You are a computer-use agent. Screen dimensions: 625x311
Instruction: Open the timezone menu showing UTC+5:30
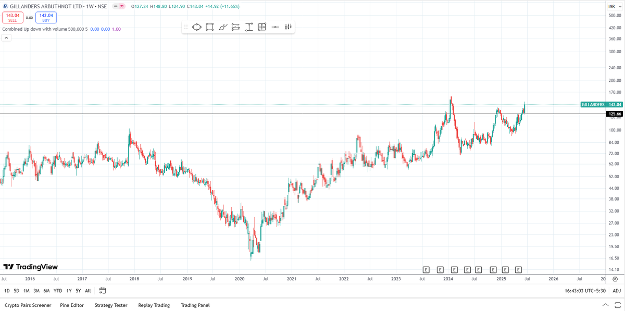pos(586,291)
